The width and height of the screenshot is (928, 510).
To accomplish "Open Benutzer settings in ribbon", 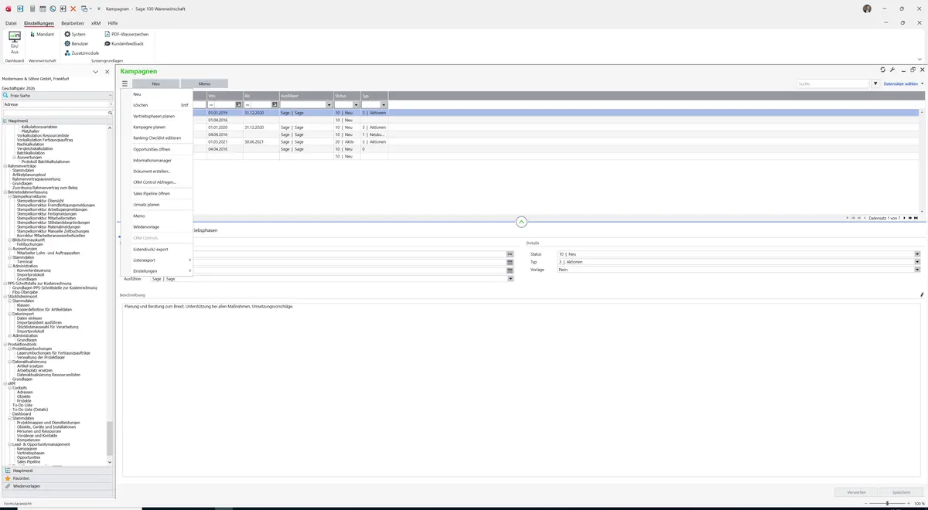I will click(x=77, y=43).
